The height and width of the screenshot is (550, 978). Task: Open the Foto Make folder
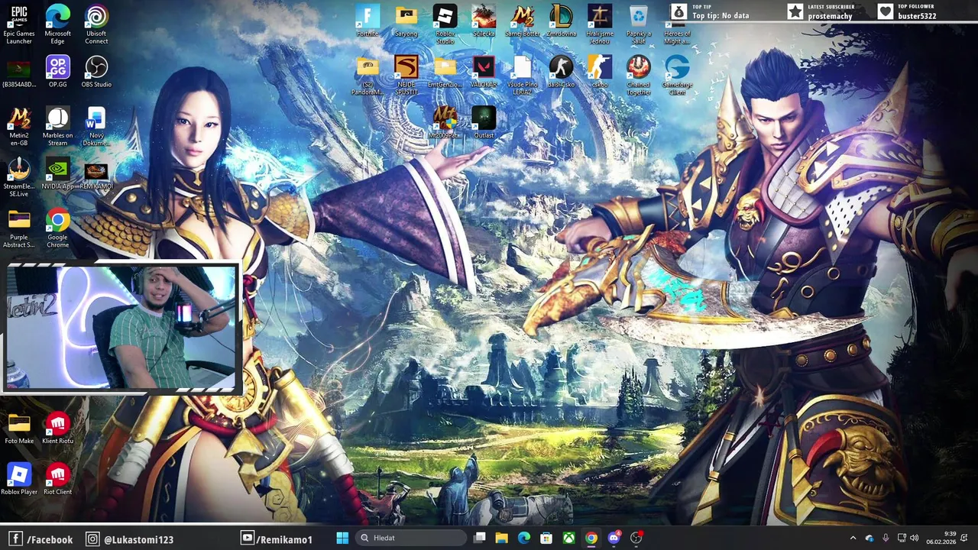19,428
